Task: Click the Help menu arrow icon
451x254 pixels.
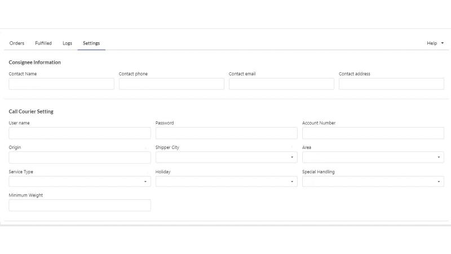Action: (443, 43)
